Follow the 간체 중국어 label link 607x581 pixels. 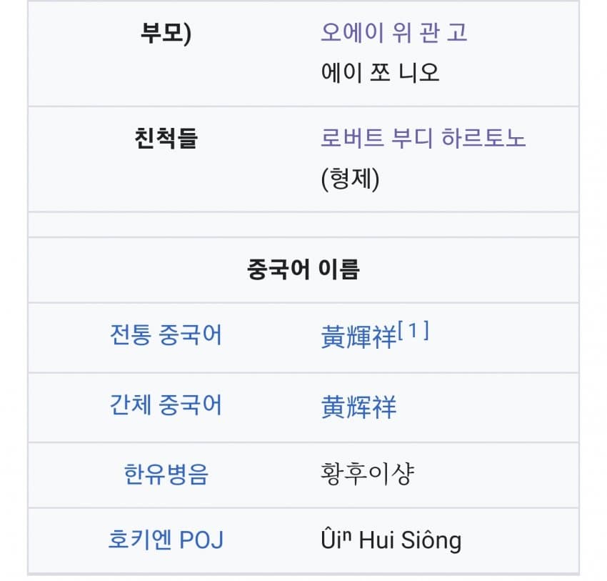(x=166, y=405)
